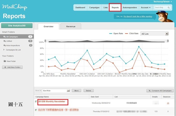
Task: Click the monkey mascot image
Action: [164, 16]
